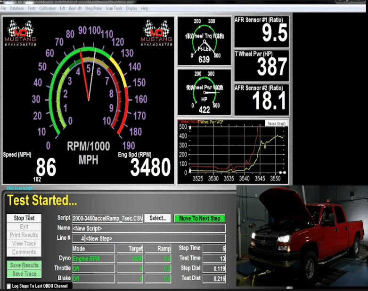
Task: Open the Rear Lift menu
Action: 75,8
